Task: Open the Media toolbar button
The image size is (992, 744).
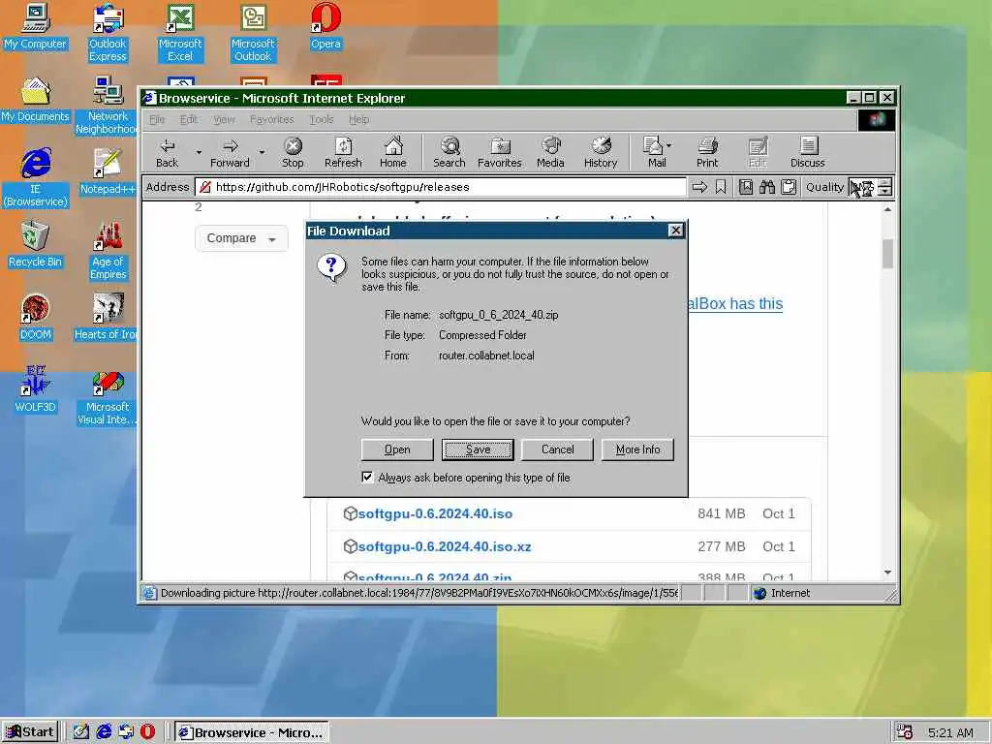Action: tap(550, 152)
